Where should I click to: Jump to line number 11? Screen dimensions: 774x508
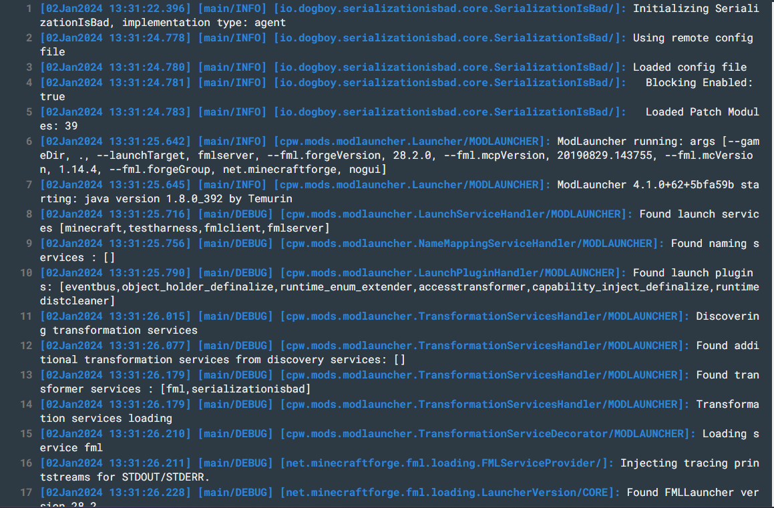pyautogui.click(x=26, y=316)
